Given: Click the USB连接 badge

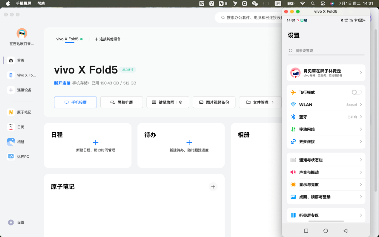Looking at the screenshot, I should click(x=128, y=70).
